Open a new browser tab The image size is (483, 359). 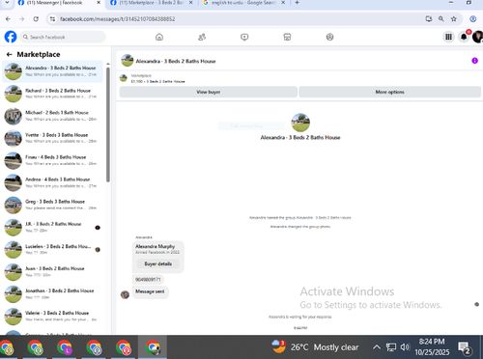click(297, 3)
